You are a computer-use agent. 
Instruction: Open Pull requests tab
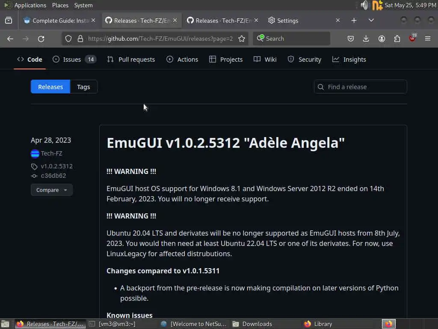131,59
